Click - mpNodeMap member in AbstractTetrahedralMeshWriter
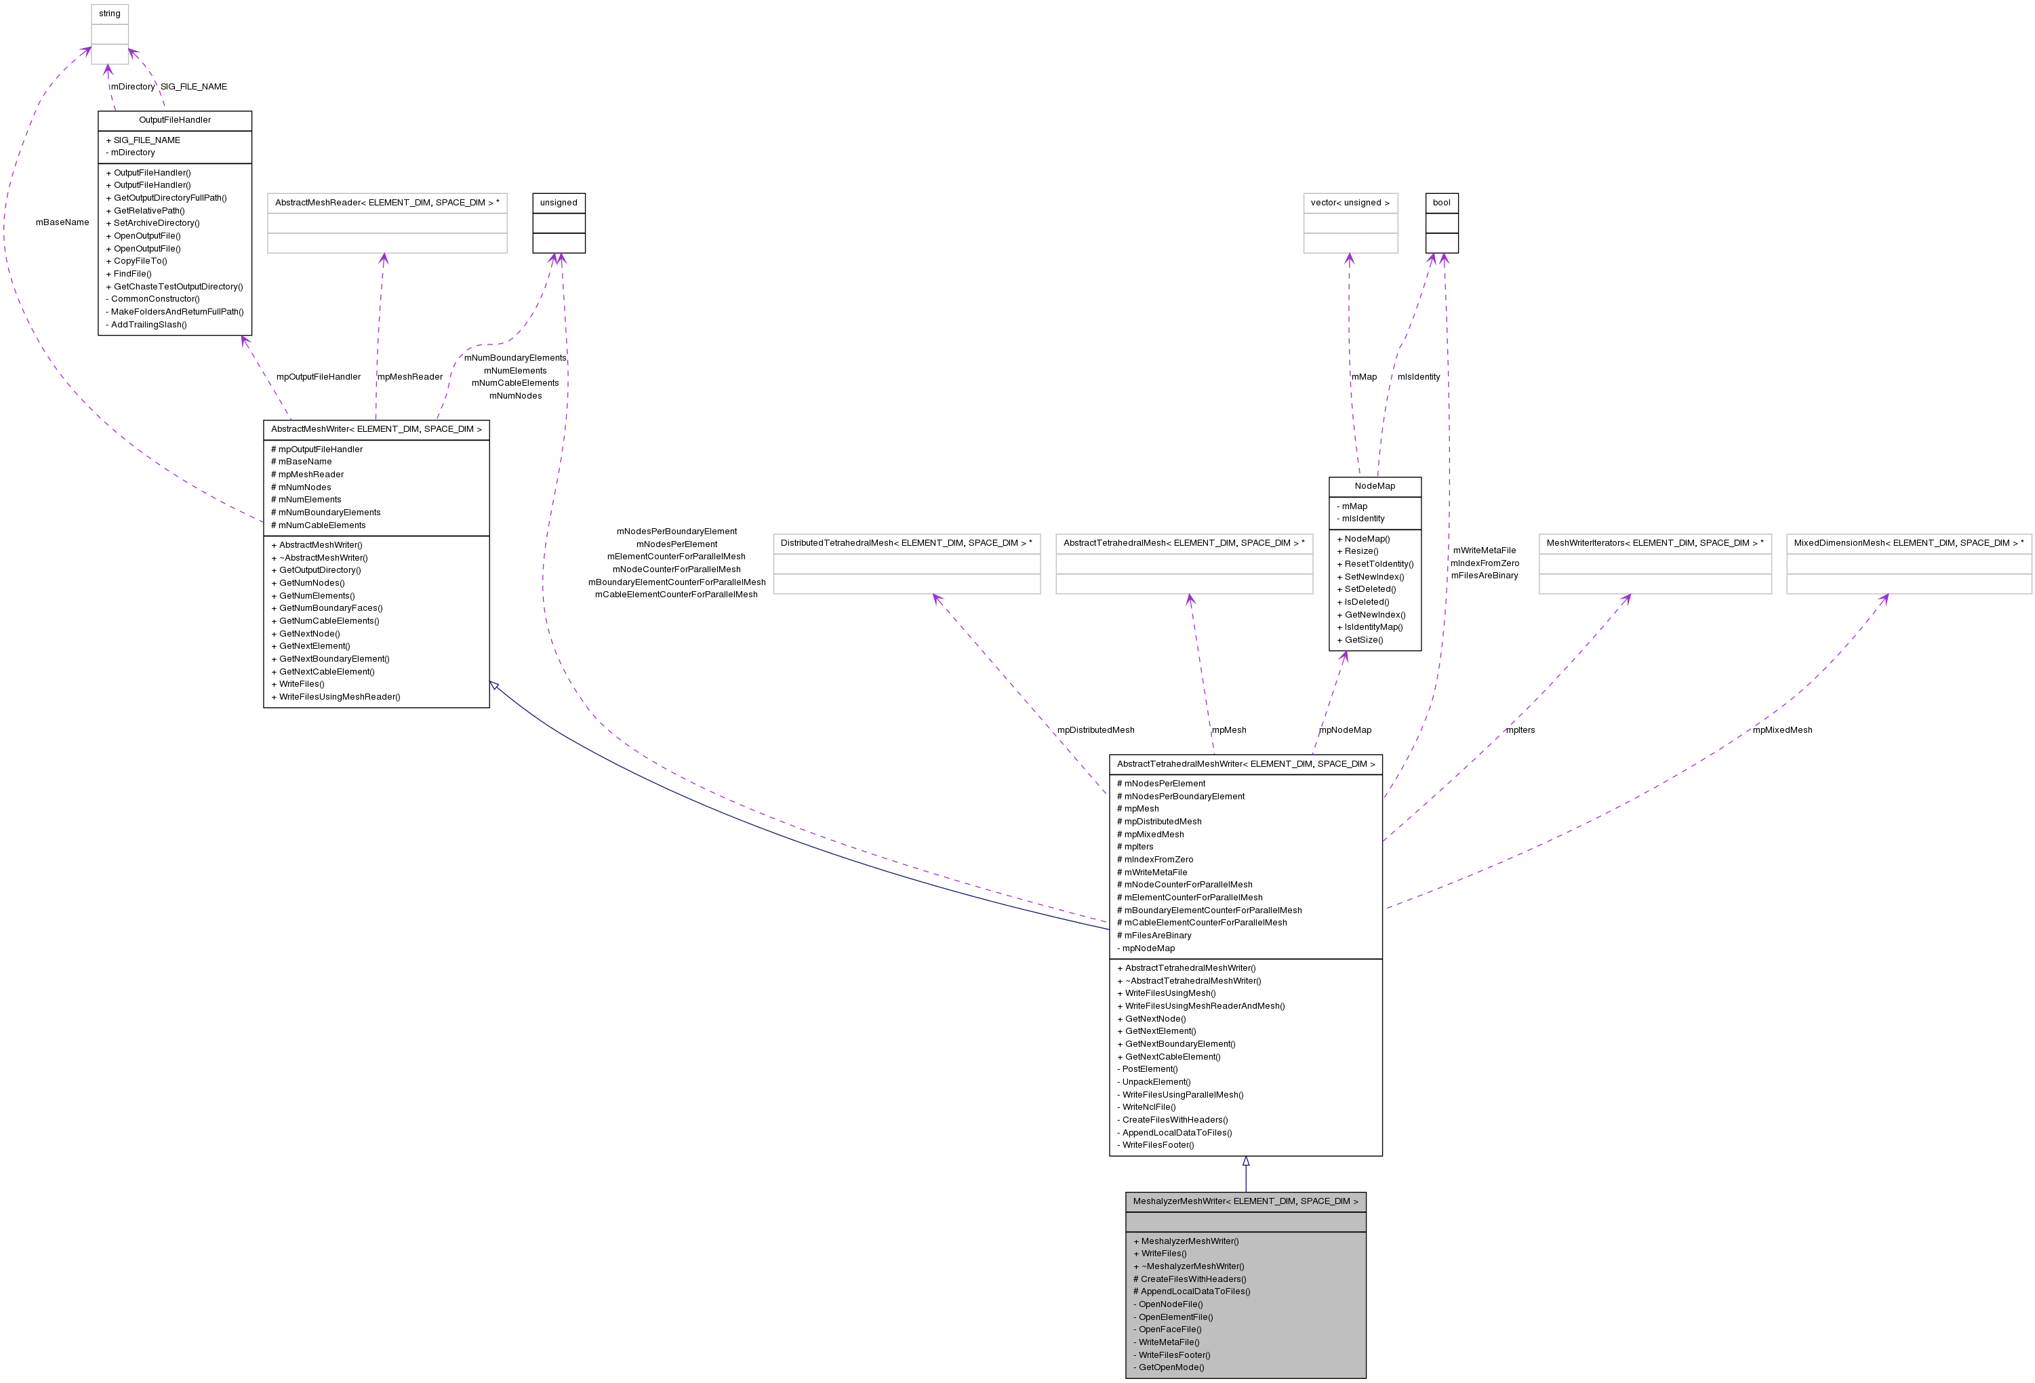This screenshot has height=1383, width=2035. point(1146,948)
